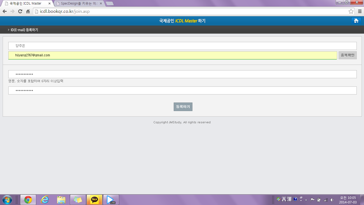Open a new tab
Viewport: 364px width, 205px height.
110,3
